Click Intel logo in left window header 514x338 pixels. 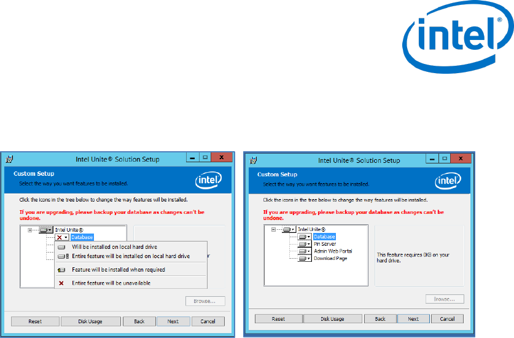208,180
